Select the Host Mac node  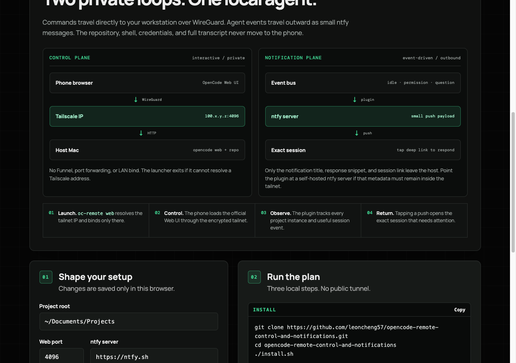click(x=147, y=150)
